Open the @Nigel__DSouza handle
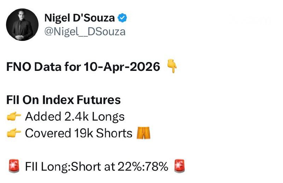Viewport: 283px width, 183px height. coord(85,31)
